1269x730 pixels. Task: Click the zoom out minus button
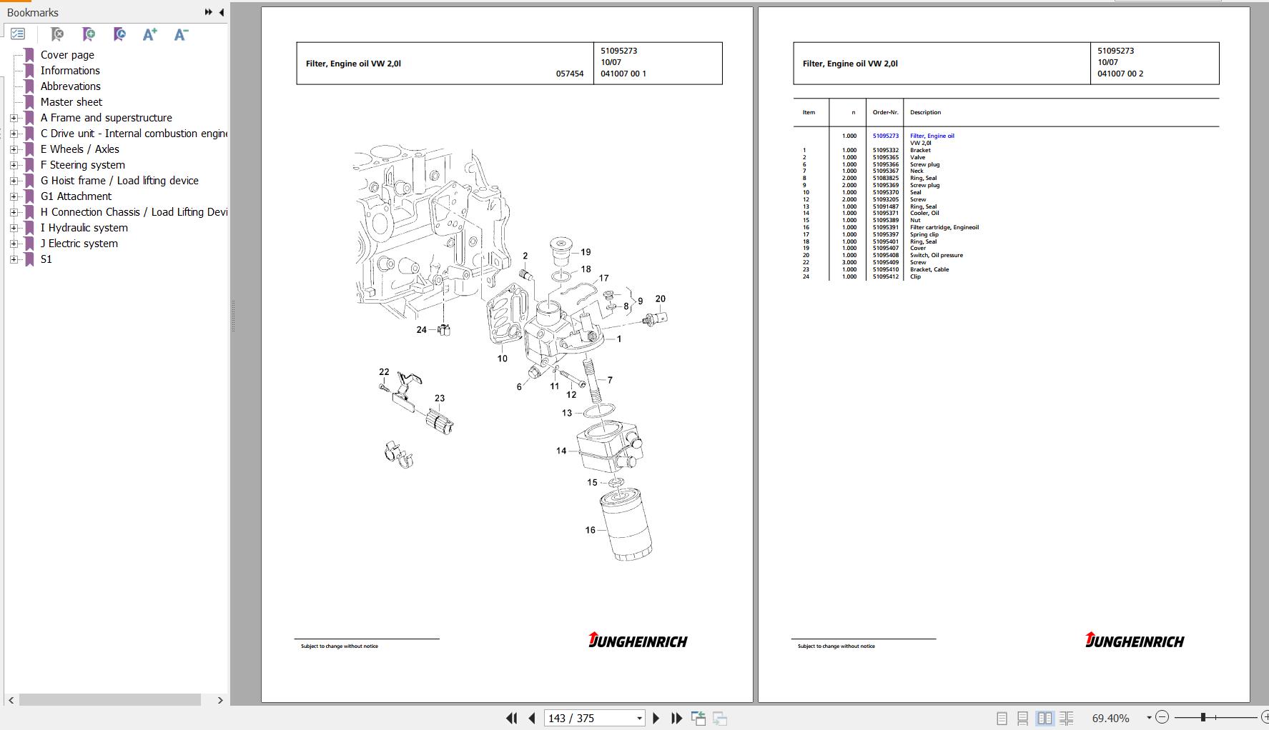pos(1162,717)
